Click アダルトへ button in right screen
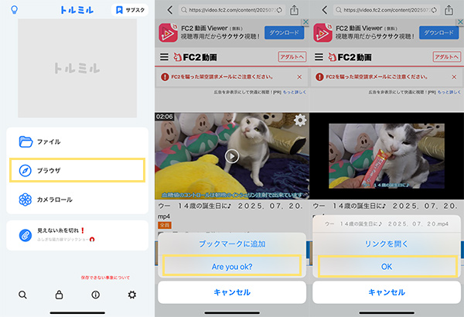Screen dimensions: 464x317 pyautogui.click(x=447, y=57)
